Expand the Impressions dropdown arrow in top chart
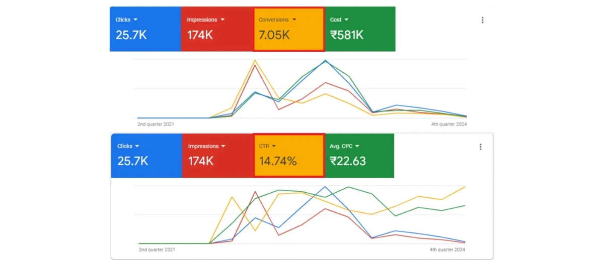Viewport: 604px width, 260px height. coord(222,20)
